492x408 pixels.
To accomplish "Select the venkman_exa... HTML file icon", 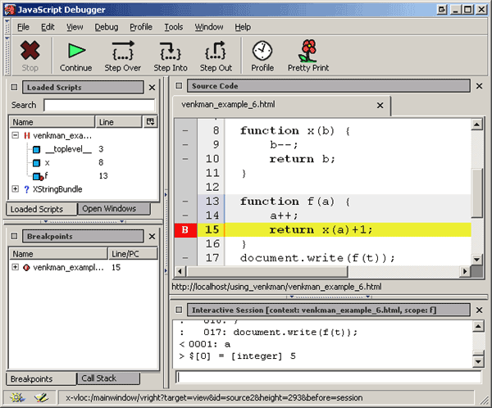I will point(27,135).
